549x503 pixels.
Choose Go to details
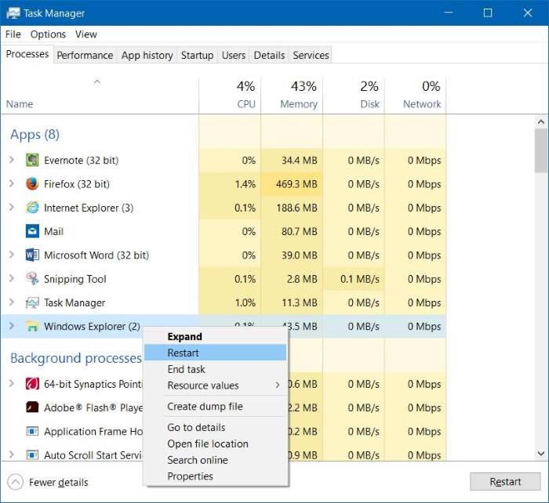pos(216,427)
